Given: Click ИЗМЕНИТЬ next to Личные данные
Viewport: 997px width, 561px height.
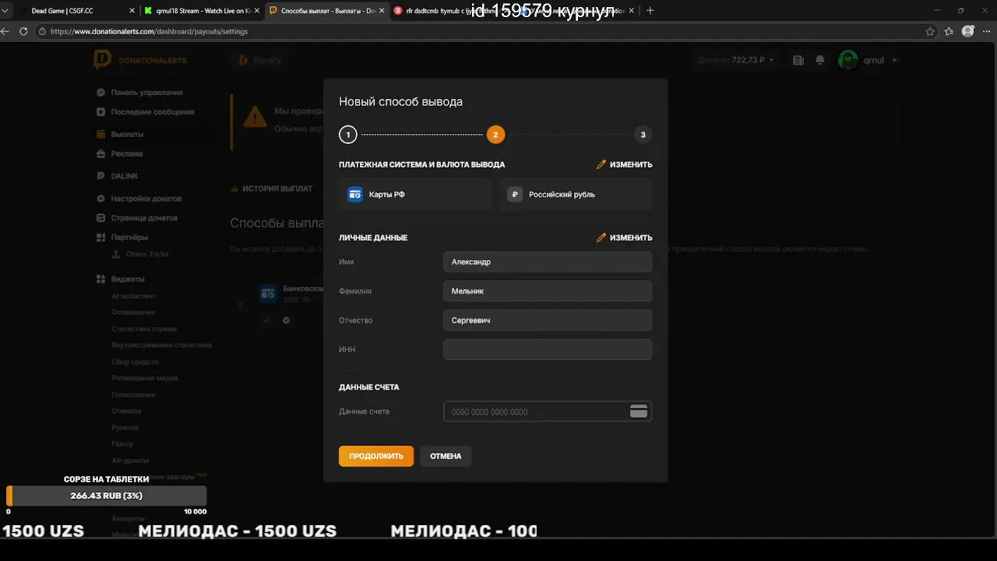Looking at the screenshot, I should tap(625, 238).
